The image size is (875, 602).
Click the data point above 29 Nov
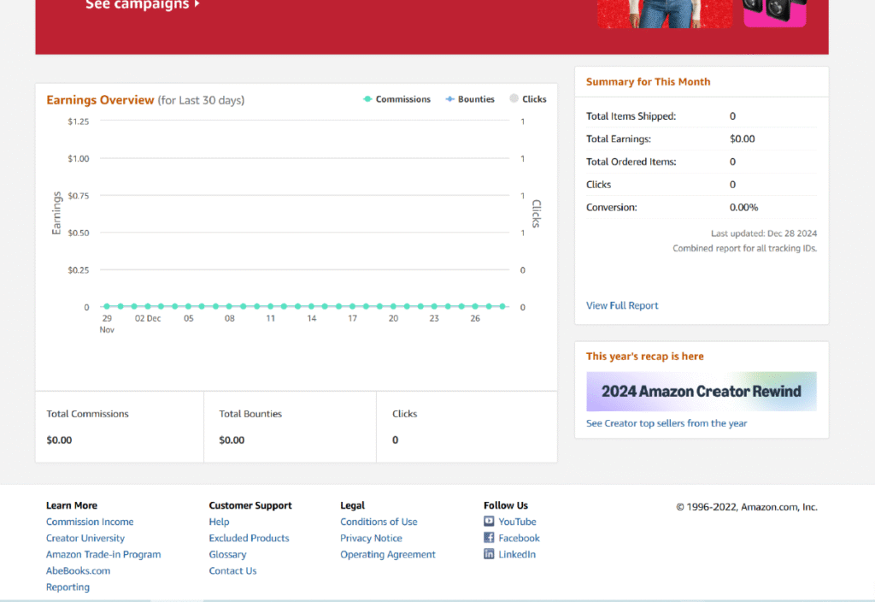point(107,306)
